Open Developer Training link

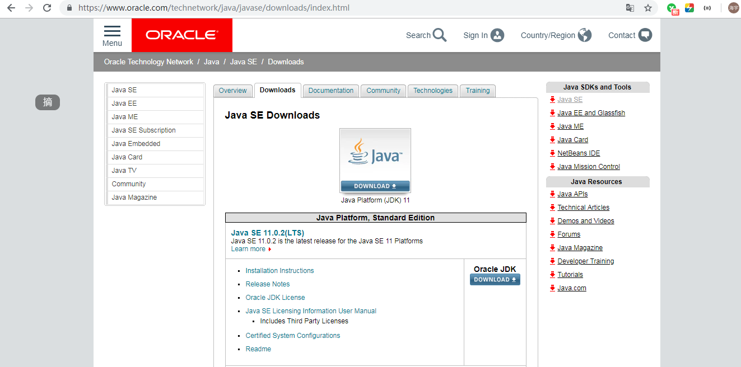pos(585,261)
